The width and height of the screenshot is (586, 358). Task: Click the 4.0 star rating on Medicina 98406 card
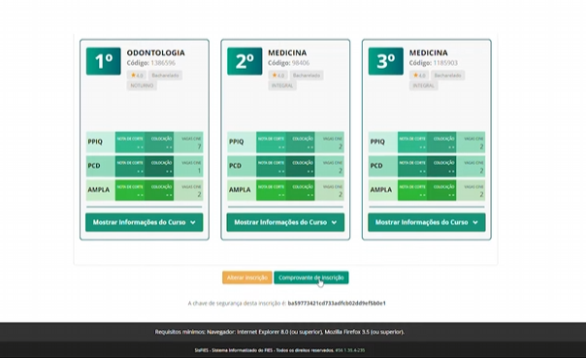(x=277, y=75)
